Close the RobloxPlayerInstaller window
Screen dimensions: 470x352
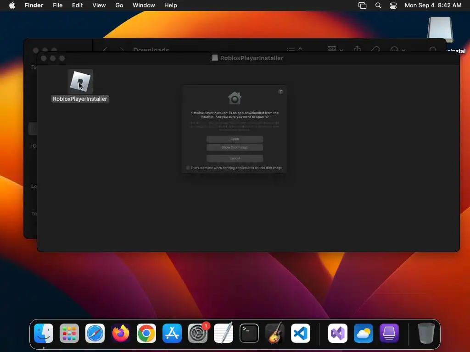(x=44, y=58)
